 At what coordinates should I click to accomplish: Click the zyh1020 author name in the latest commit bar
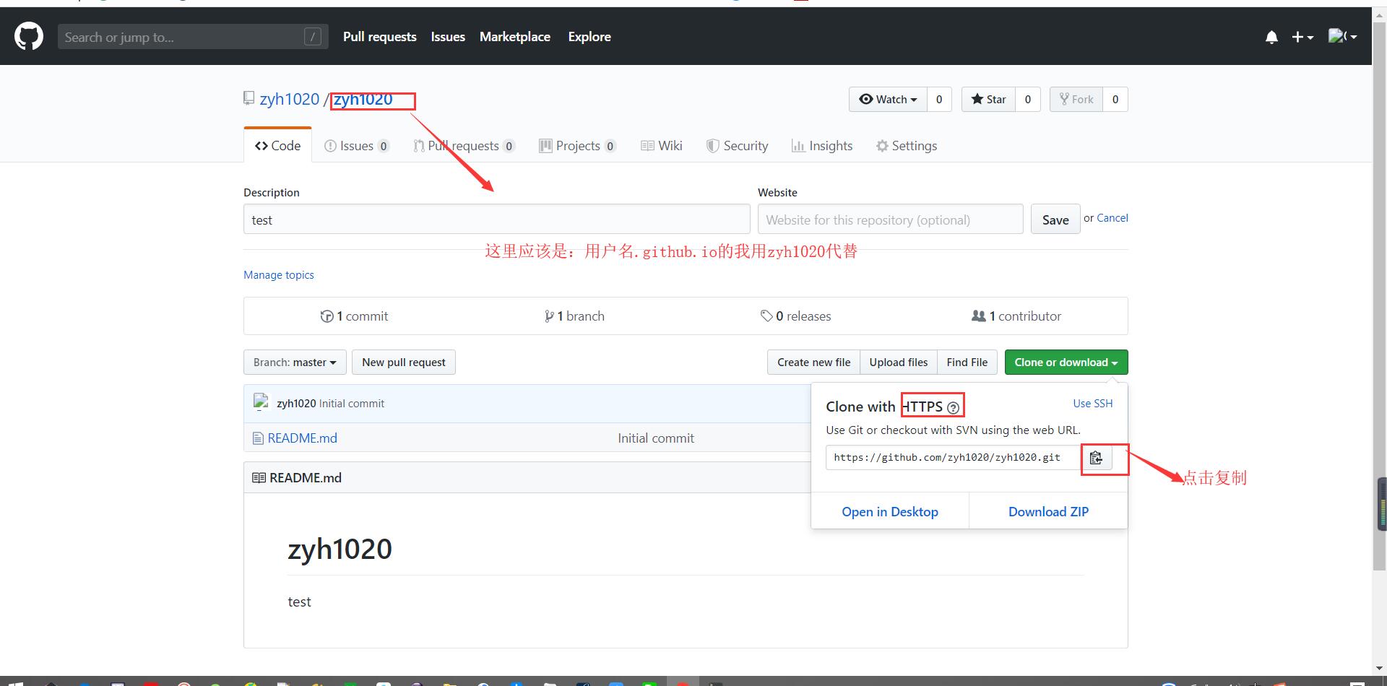click(296, 404)
